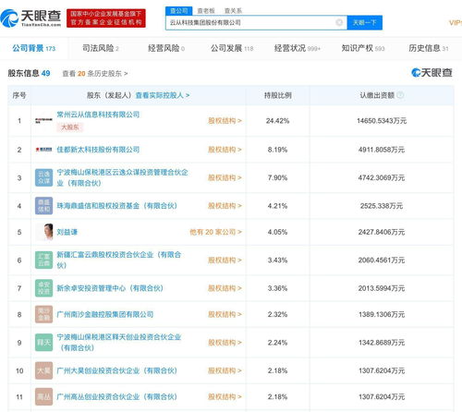462x412 pixels.
Task: Click the 汇富云鼎 shareholder avatar icon
Action: pos(43,260)
